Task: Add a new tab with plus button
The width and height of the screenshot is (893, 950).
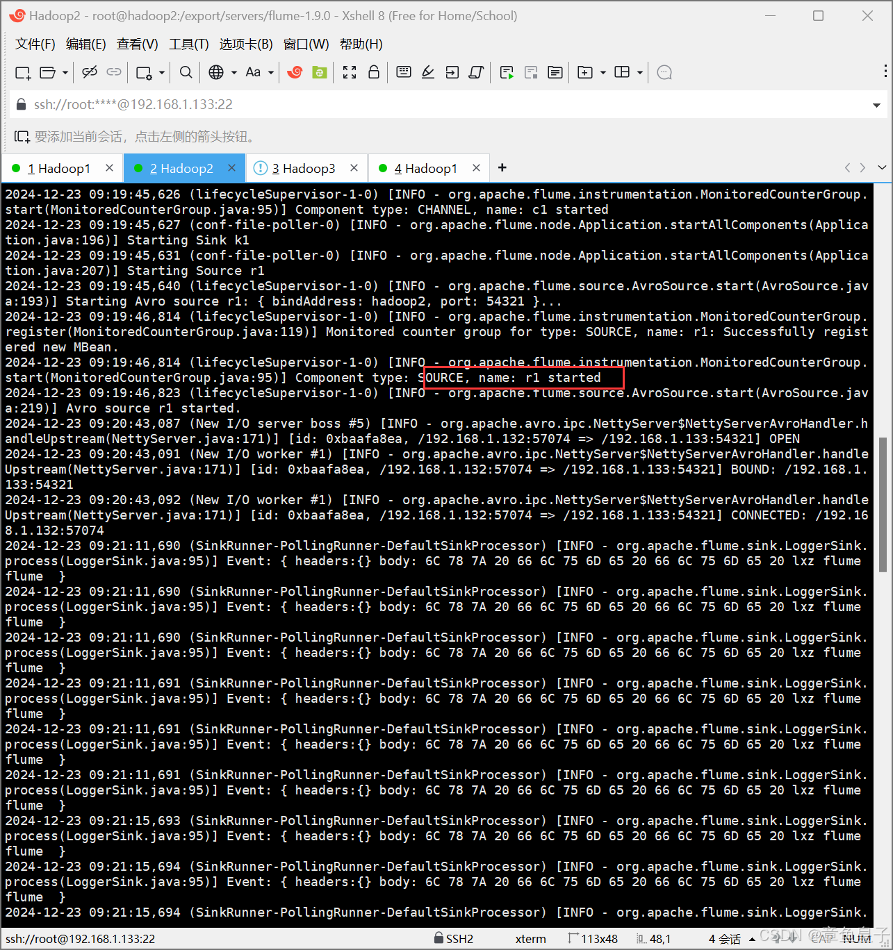Action: (502, 168)
